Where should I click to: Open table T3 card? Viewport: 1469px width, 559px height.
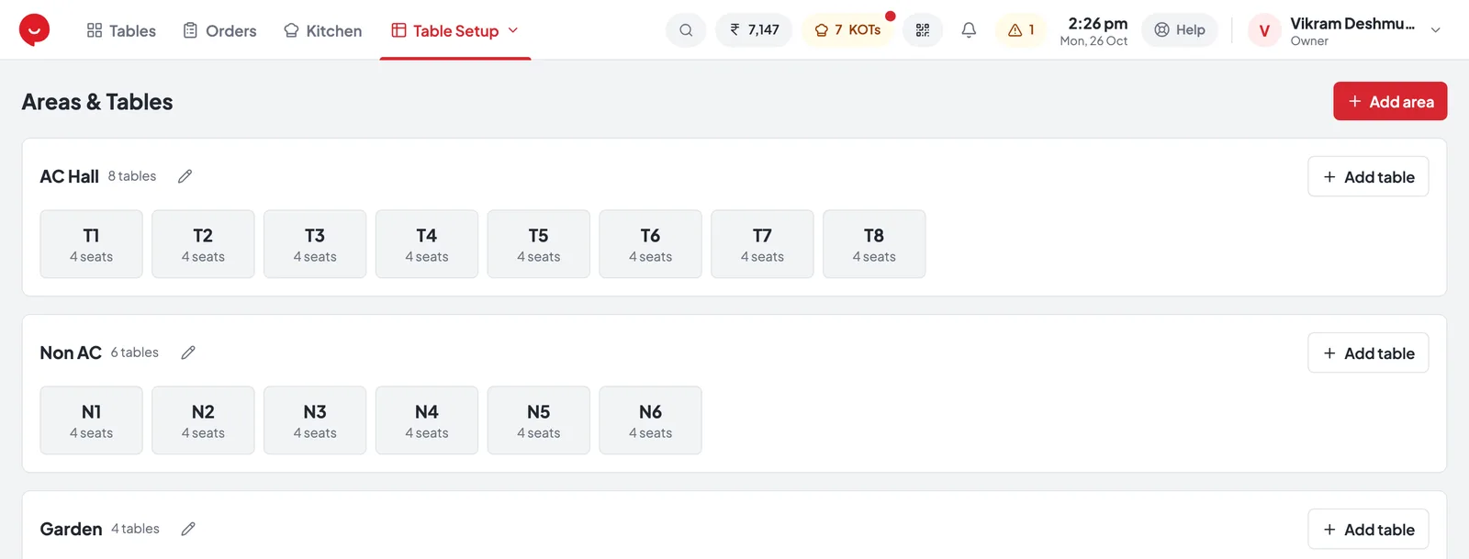point(315,244)
